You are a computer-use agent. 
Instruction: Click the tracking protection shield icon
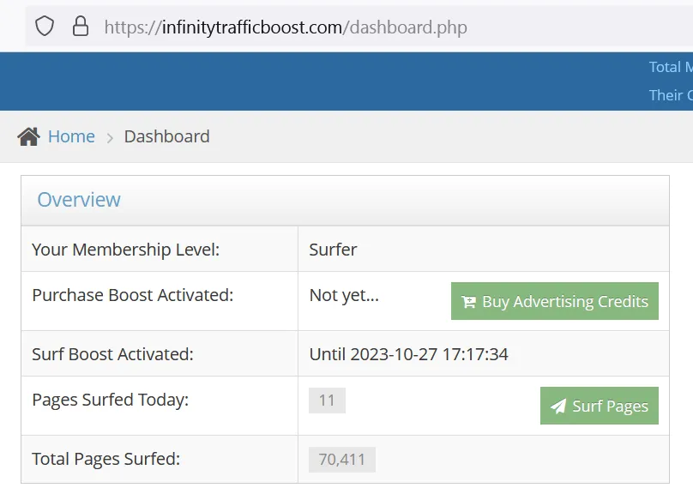[x=45, y=27]
